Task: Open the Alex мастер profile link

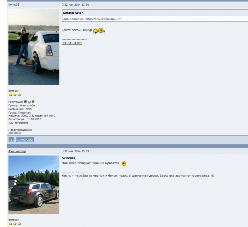Action: click(x=17, y=151)
